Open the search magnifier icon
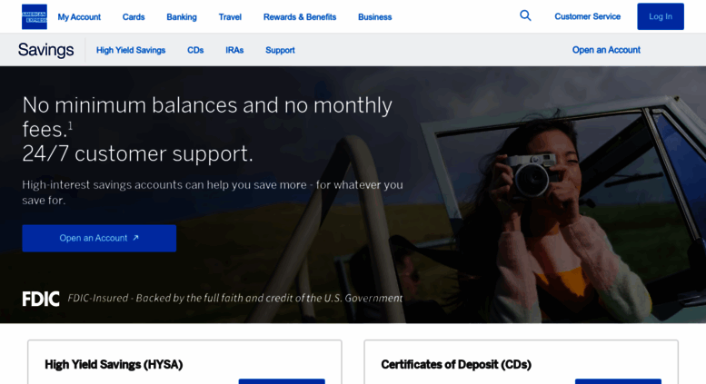The height and width of the screenshot is (384, 706). pyautogui.click(x=525, y=15)
